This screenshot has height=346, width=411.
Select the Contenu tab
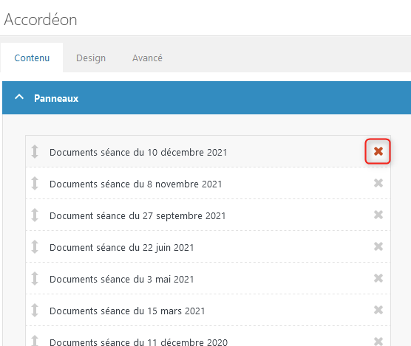coord(32,58)
